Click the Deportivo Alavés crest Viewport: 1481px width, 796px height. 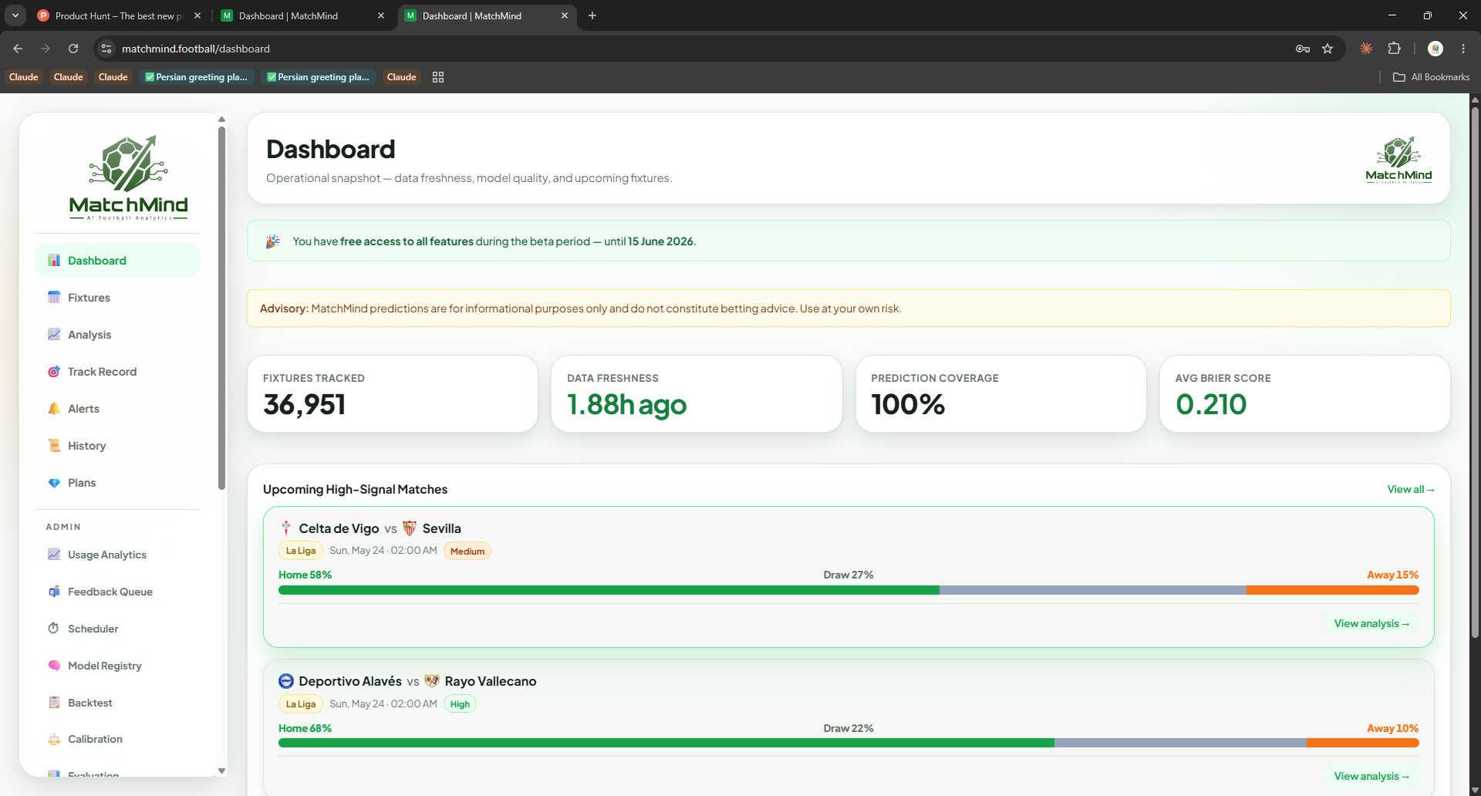pos(286,681)
